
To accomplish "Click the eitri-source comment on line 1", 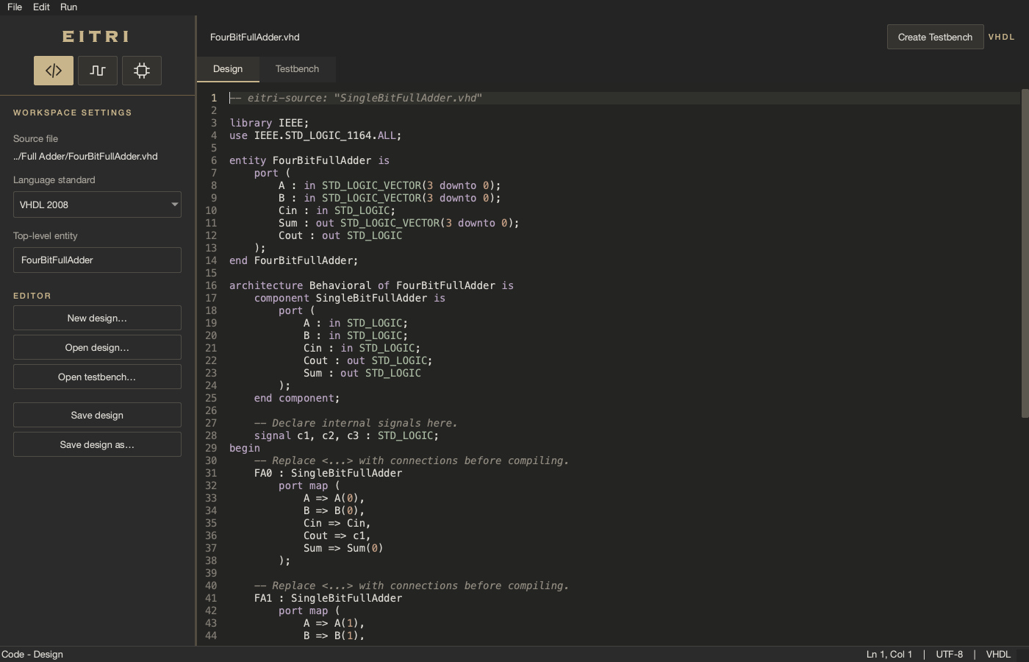I will [356, 98].
